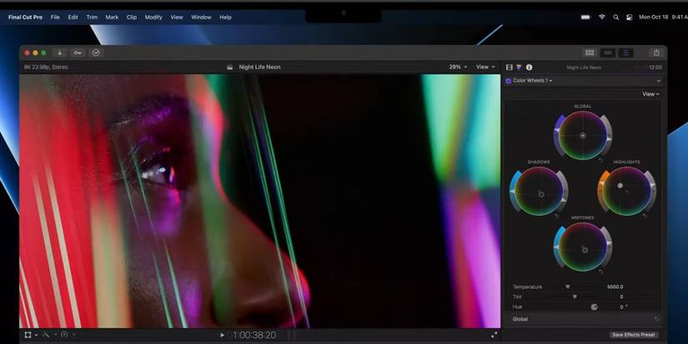688x344 pixels.
Task: Click the Tint slider handle
Action: coord(575,297)
